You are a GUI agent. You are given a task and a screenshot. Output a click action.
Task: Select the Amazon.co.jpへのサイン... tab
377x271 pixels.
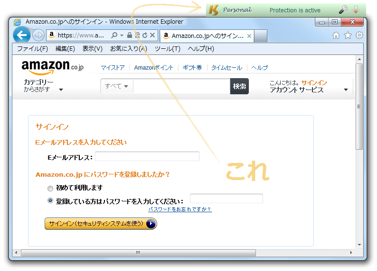207,36
